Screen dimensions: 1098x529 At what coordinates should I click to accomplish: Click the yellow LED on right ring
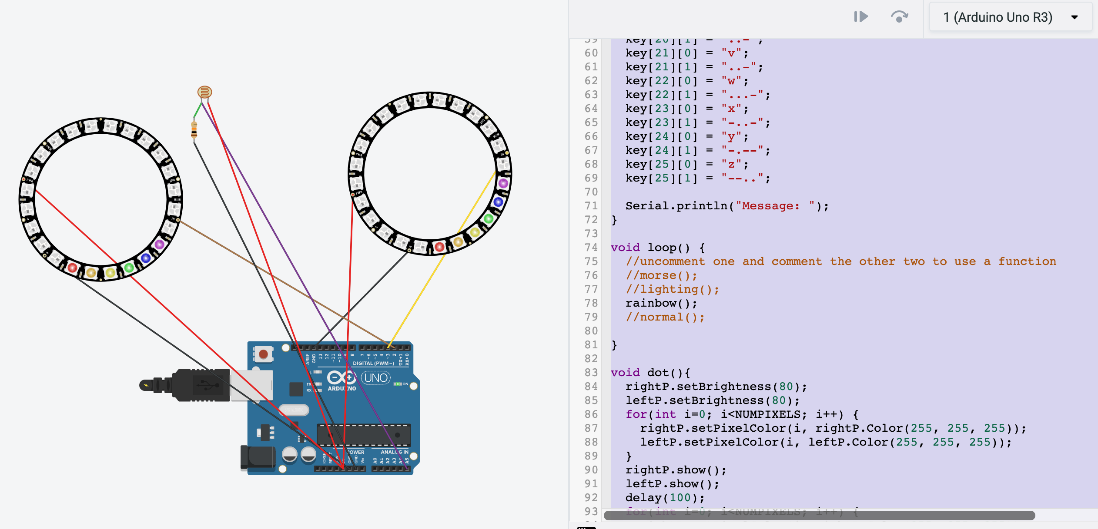pyautogui.click(x=475, y=232)
